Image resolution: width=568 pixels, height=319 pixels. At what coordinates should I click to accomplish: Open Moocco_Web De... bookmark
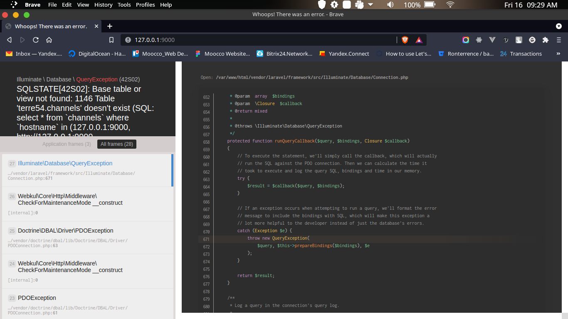tap(160, 54)
